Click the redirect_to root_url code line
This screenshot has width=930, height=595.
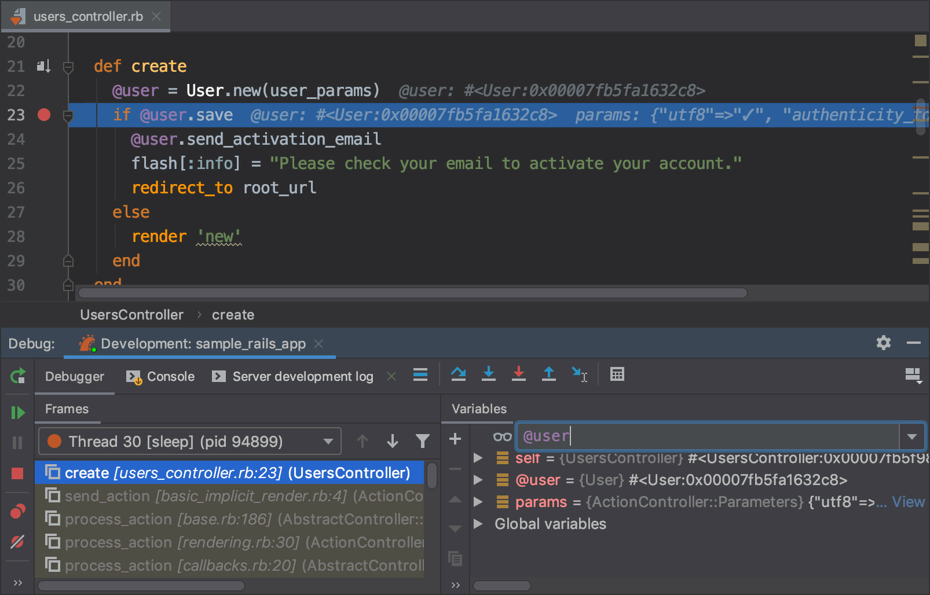click(x=224, y=188)
